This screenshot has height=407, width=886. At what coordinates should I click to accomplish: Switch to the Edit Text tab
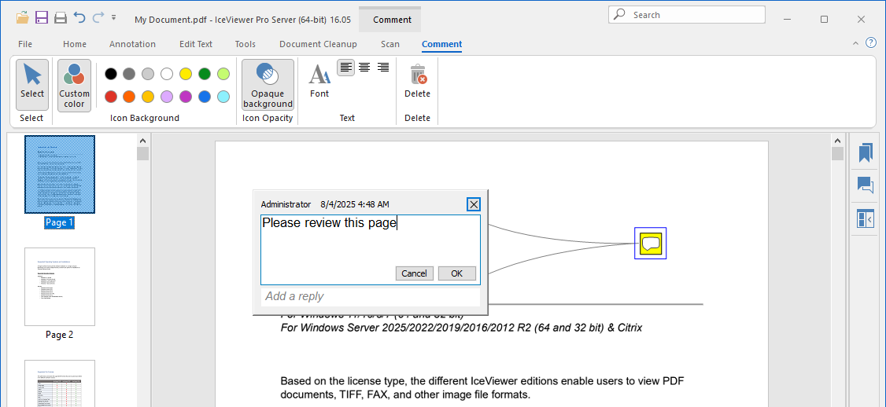(x=195, y=44)
